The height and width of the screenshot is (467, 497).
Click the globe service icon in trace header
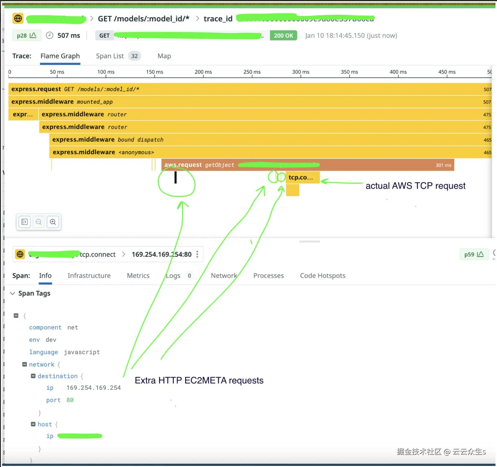tap(18, 19)
